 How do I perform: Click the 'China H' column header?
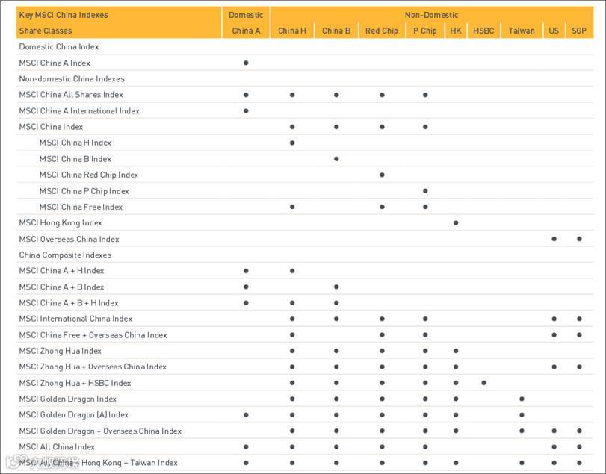[x=292, y=31]
